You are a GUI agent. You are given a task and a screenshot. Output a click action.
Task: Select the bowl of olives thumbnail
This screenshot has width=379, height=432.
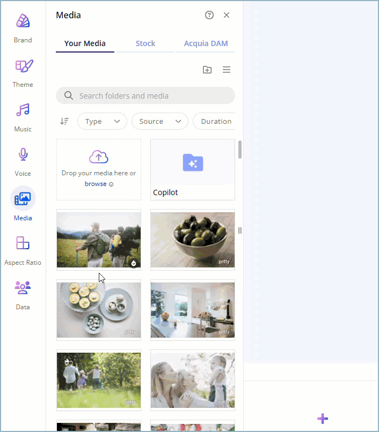point(193,240)
